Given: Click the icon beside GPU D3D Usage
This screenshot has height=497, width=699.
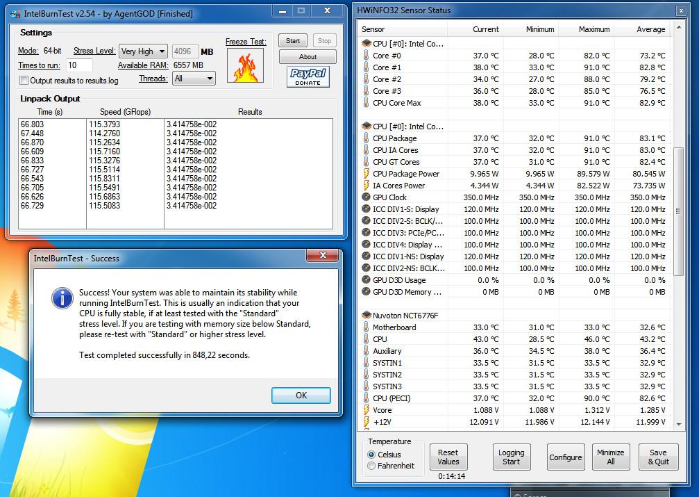Looking at the screenshot, I should point(366,280).
